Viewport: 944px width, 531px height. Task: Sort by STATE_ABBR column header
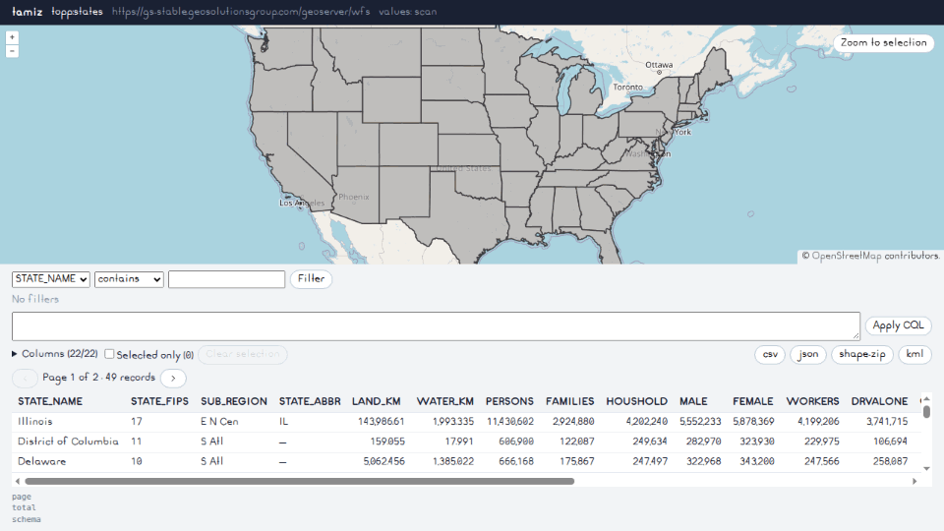tap(310, 401)
